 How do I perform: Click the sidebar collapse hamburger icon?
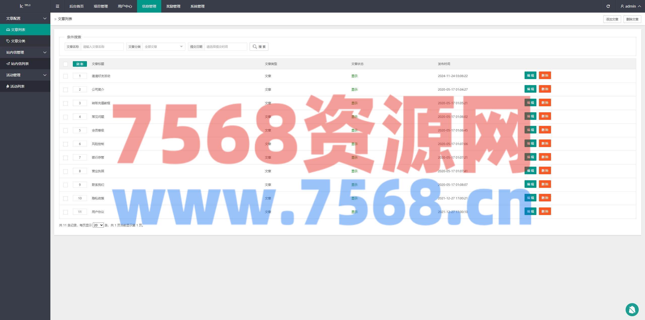click(x=57, y=6)
